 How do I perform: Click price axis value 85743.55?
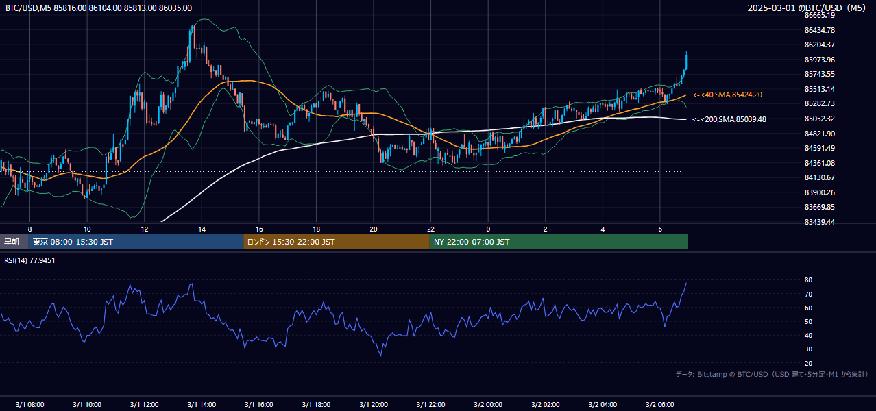point(819,74)
